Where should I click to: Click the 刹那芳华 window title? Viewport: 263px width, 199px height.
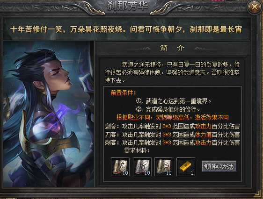click(127, 6)
